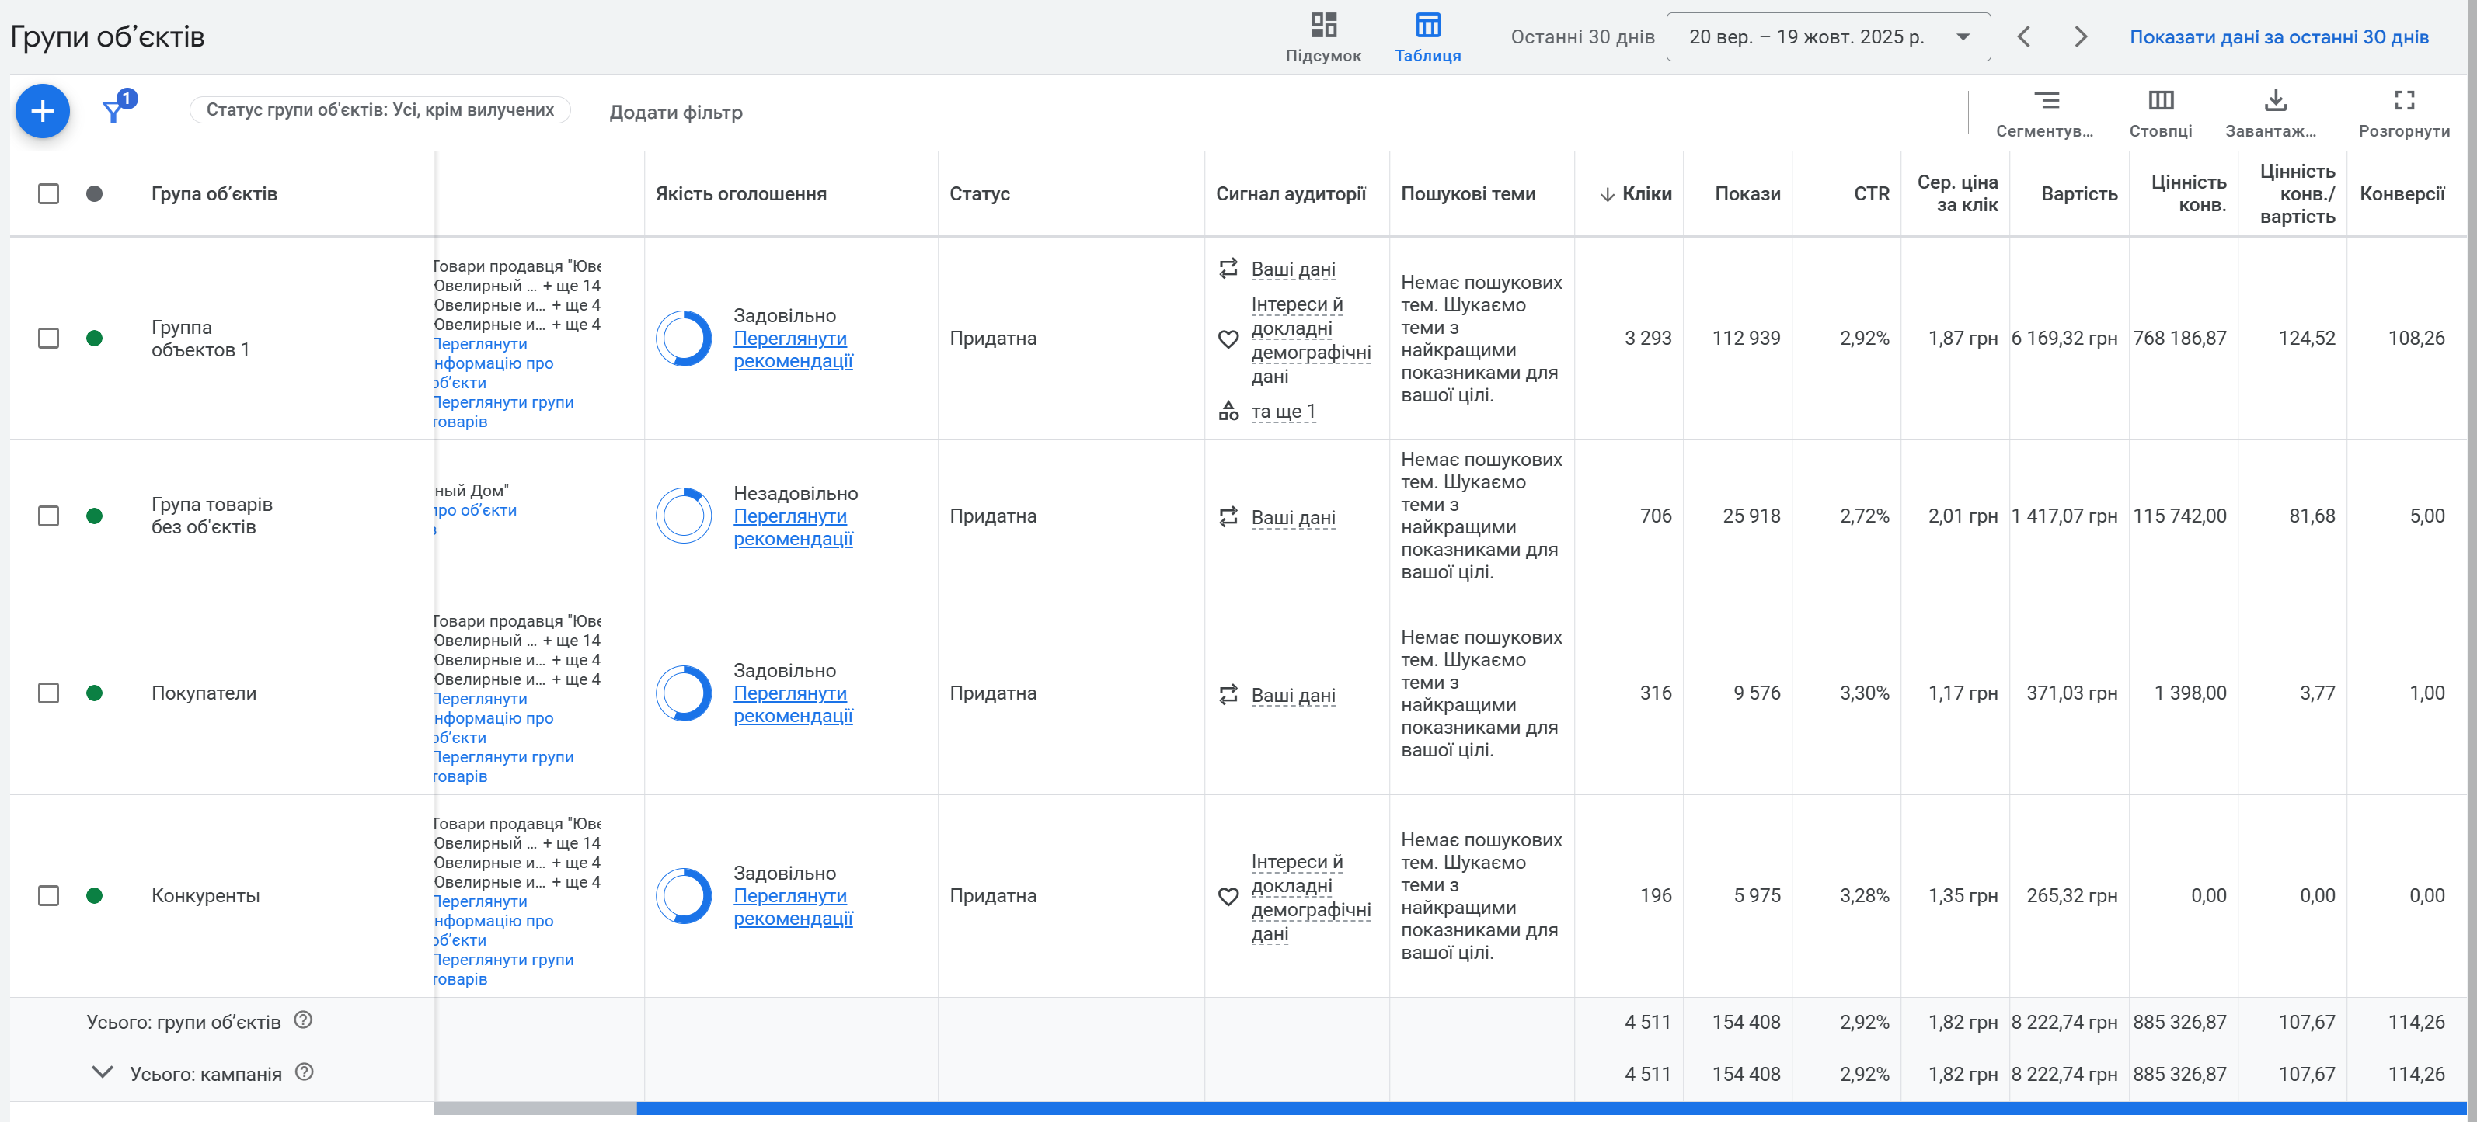Click the blue plus add button
Viewport: 2477px width, 1122px height.
42,112
